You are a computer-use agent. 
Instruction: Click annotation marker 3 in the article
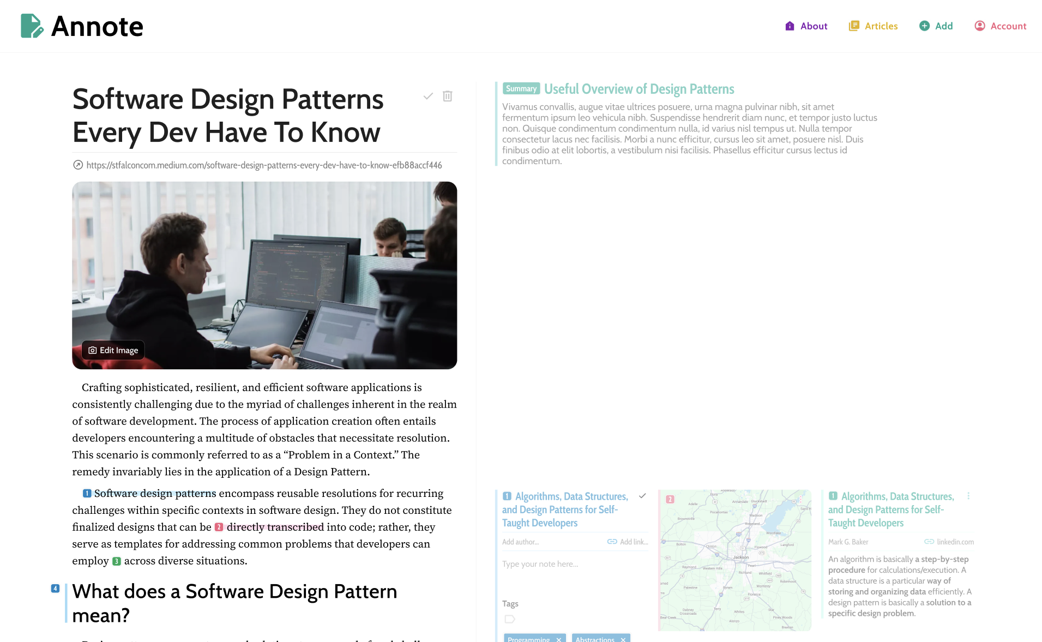[117, 561]
